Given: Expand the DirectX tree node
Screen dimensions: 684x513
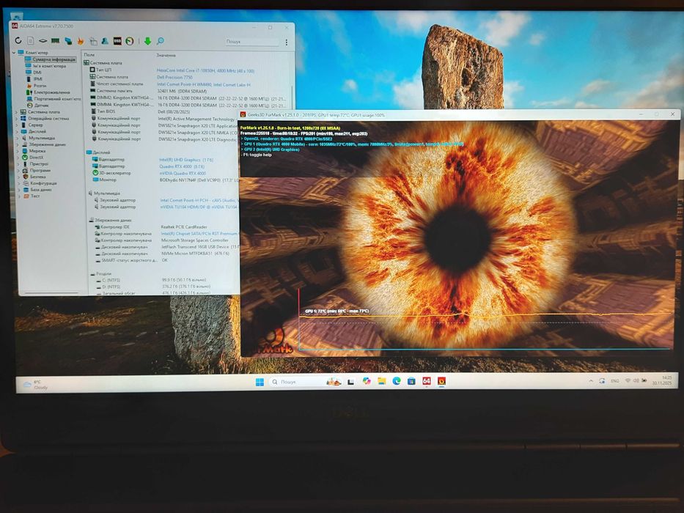Looking at the screenshot, I should click(x=18, y=158).
